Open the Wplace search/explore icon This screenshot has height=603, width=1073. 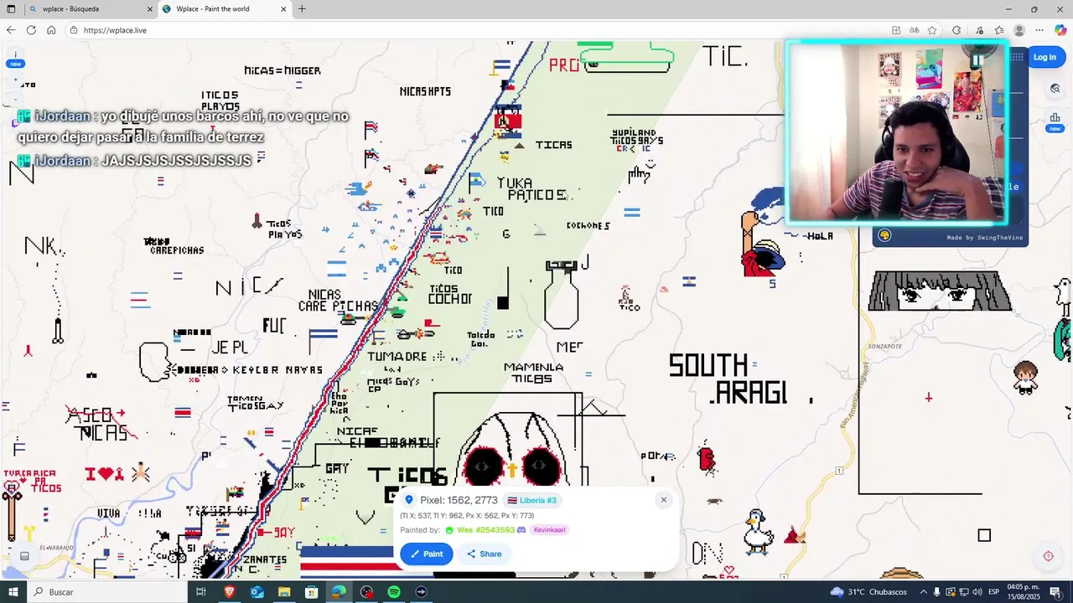(1055, 88)
